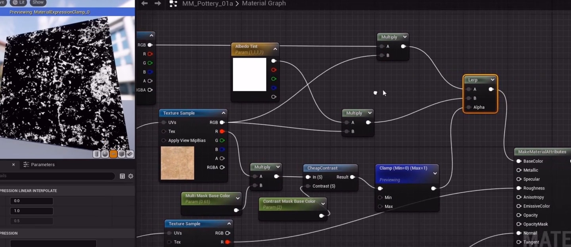Image resolution: width=571 pixels, height=247 pixels.
Task: Focus the details search box
Action: pos(57,176)
